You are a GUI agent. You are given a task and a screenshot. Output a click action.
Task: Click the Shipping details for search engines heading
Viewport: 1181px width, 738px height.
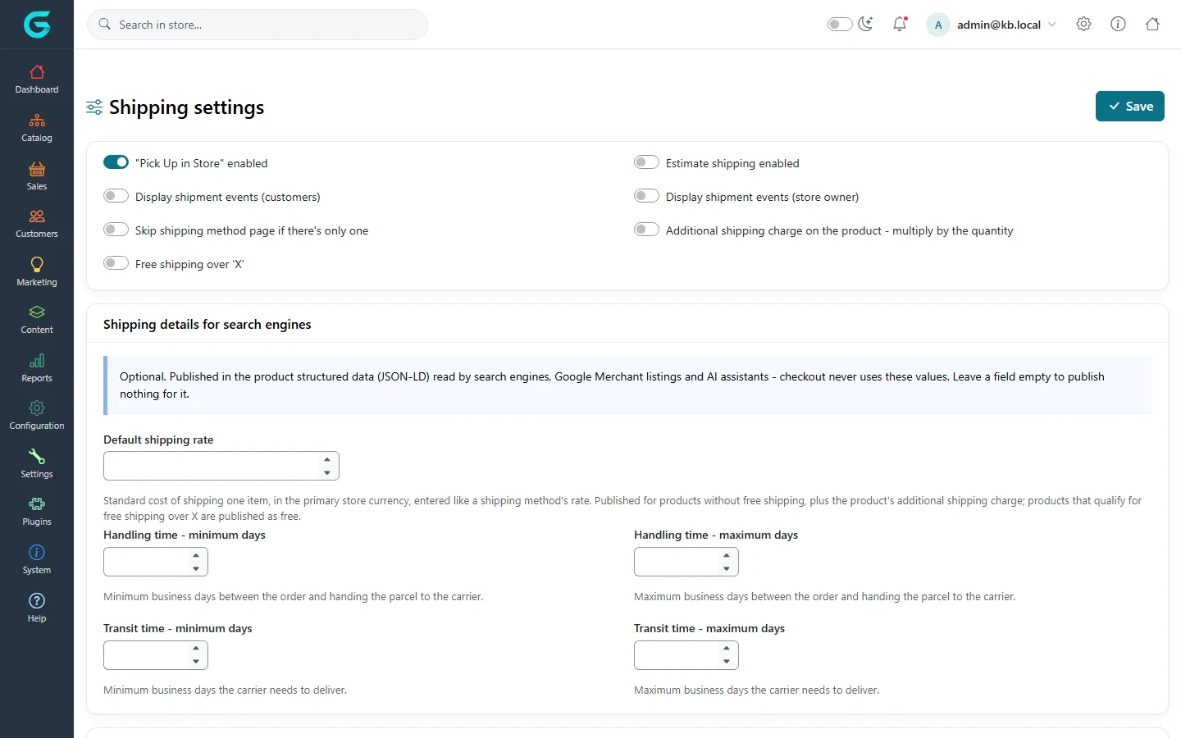[x=207, y=325]
